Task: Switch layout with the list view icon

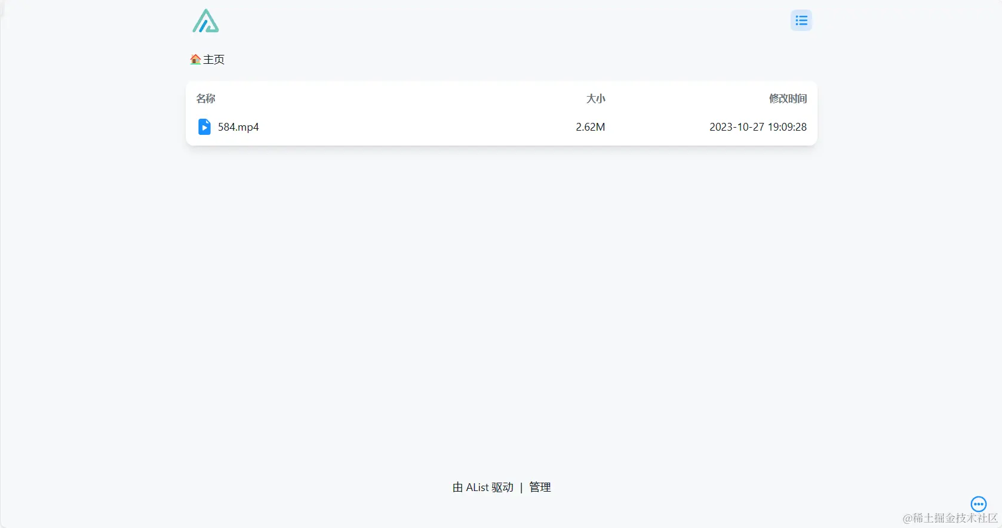Action: pyautogui.click(x=801, y=21)
